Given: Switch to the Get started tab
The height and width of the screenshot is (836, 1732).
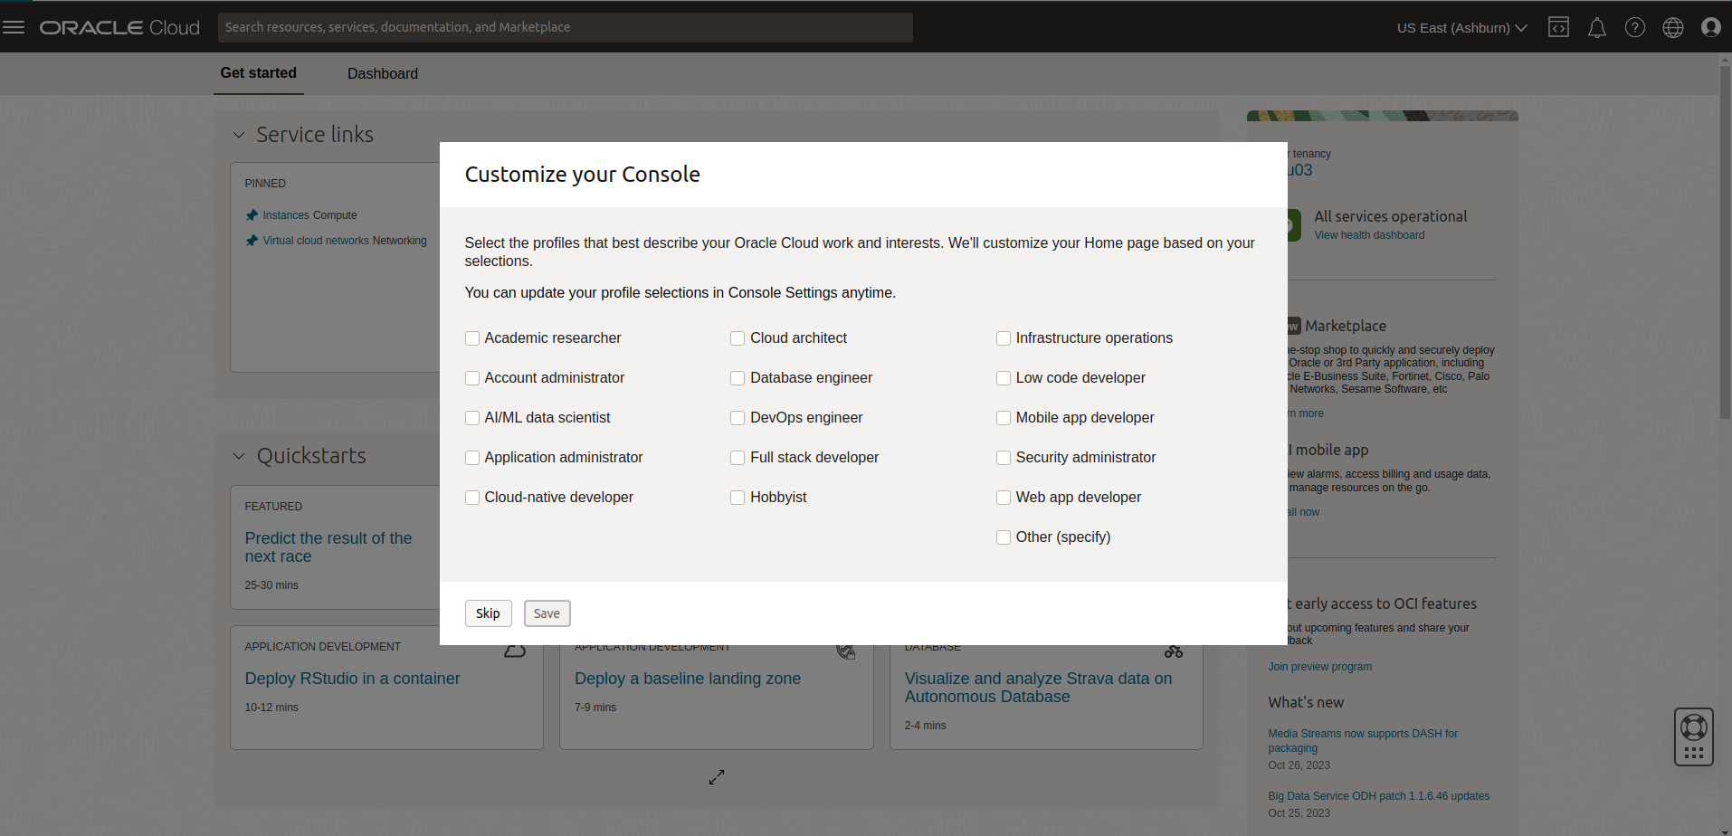Looking at the screenshot, I should 259,73.
